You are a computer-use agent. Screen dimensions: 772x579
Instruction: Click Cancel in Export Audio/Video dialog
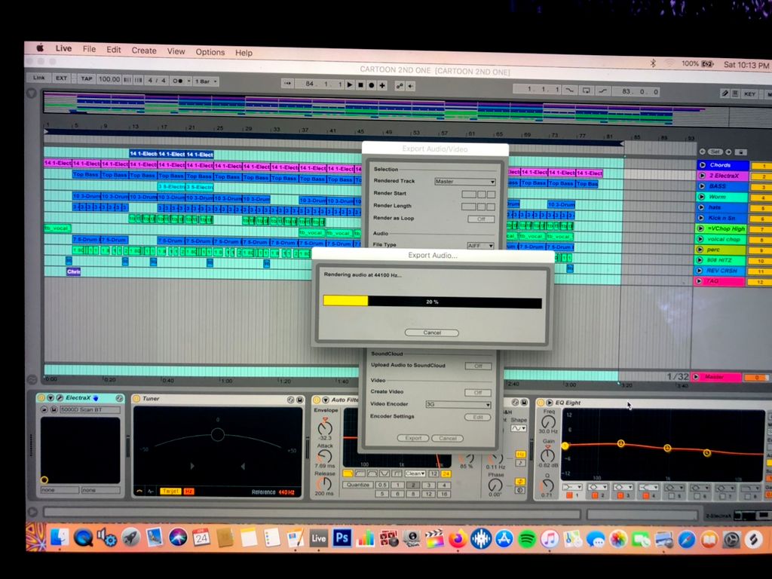447,438
